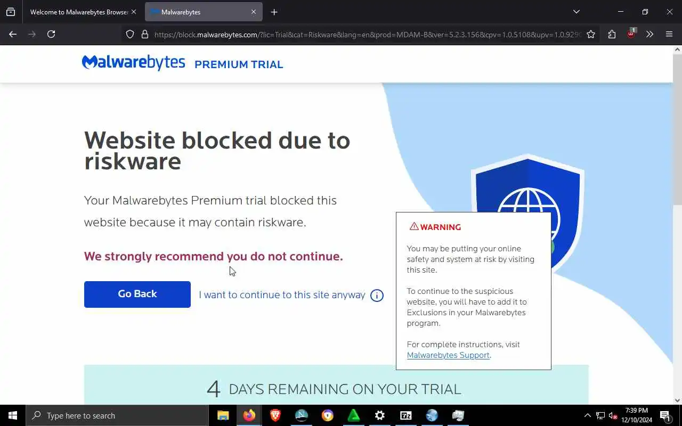Viewport: 682px width, 426px height.
Task: Open the Extensions puzzle icon
Action: pyautogui.click(x=612, y=34)
